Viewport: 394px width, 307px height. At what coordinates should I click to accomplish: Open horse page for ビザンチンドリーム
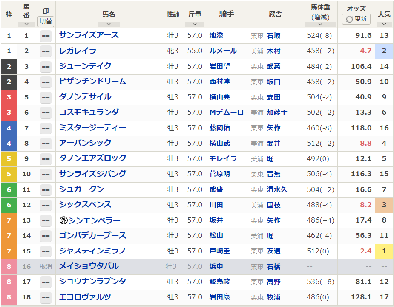coord(92,82)
